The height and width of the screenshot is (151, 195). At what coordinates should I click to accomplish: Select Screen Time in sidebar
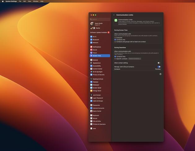click(x=100, y=56)
